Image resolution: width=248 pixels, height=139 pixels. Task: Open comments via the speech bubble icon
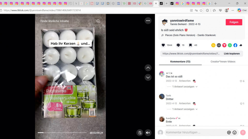point(178,45)
